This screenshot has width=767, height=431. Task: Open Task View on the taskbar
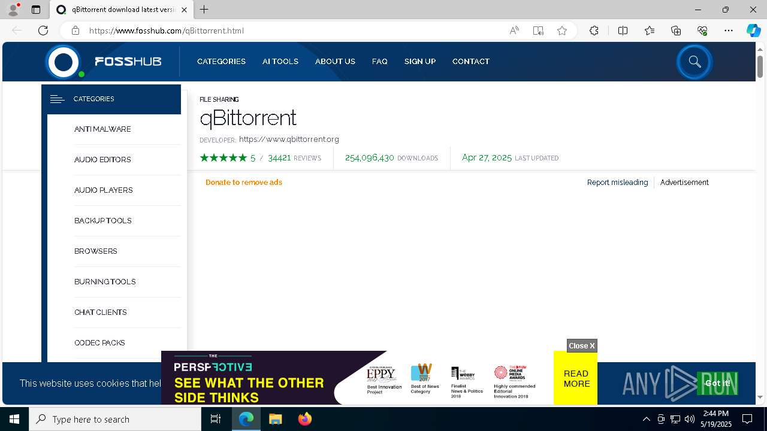216,419
